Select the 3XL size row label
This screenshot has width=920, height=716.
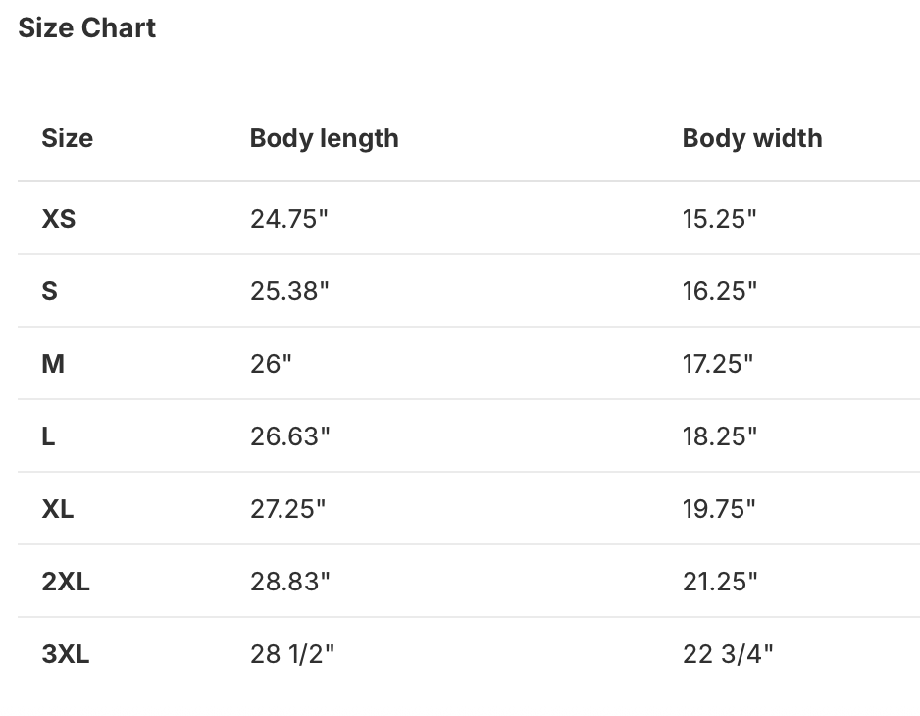(66, 654)
